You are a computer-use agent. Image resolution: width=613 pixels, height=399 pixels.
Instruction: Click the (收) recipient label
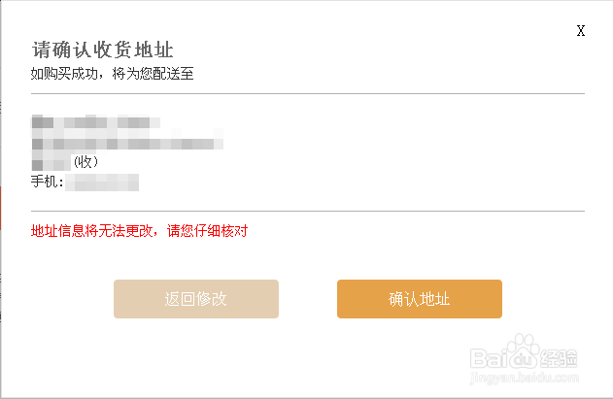pyautogui.click(x=86, y=161)
